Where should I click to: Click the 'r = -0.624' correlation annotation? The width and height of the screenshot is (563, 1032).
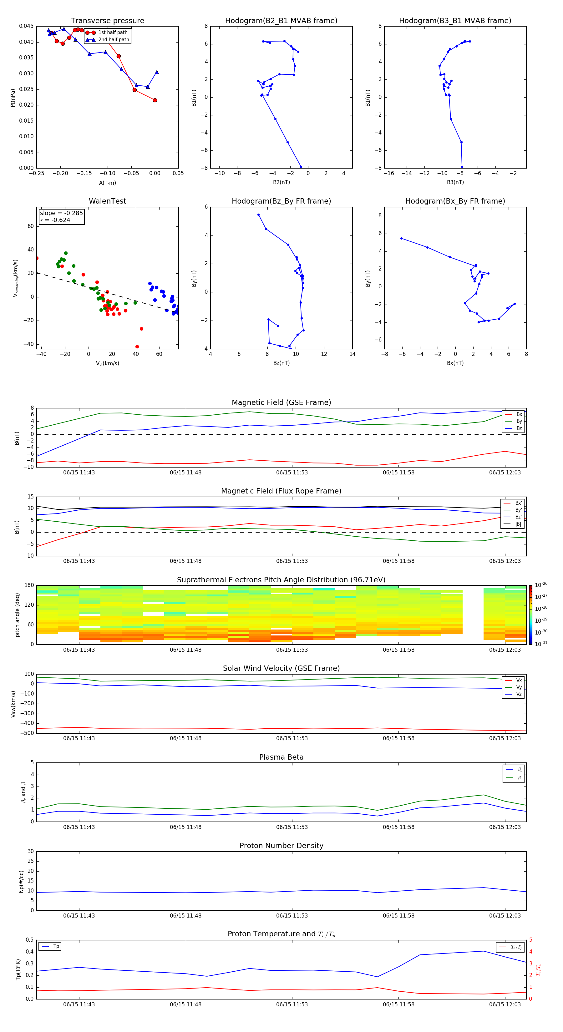(55, 220)
